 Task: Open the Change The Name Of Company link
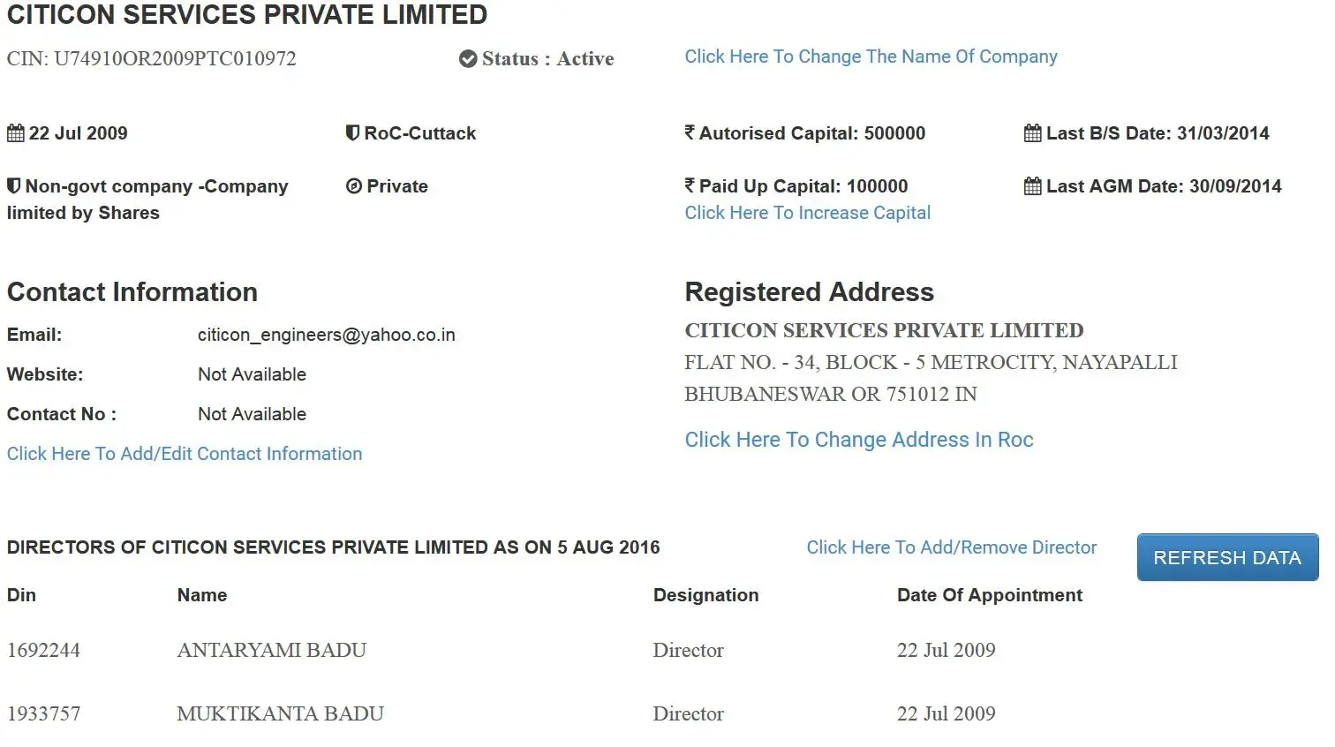[871, 57]
